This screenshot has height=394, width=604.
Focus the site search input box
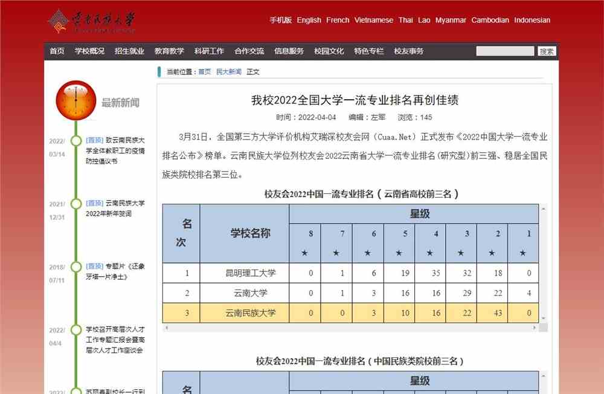point(505,51)
